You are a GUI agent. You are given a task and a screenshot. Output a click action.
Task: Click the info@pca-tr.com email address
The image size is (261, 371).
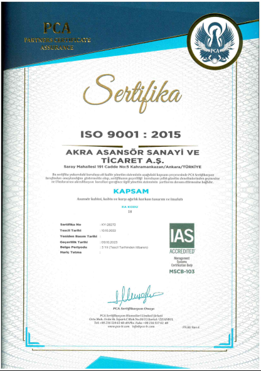tap(143, 326)
